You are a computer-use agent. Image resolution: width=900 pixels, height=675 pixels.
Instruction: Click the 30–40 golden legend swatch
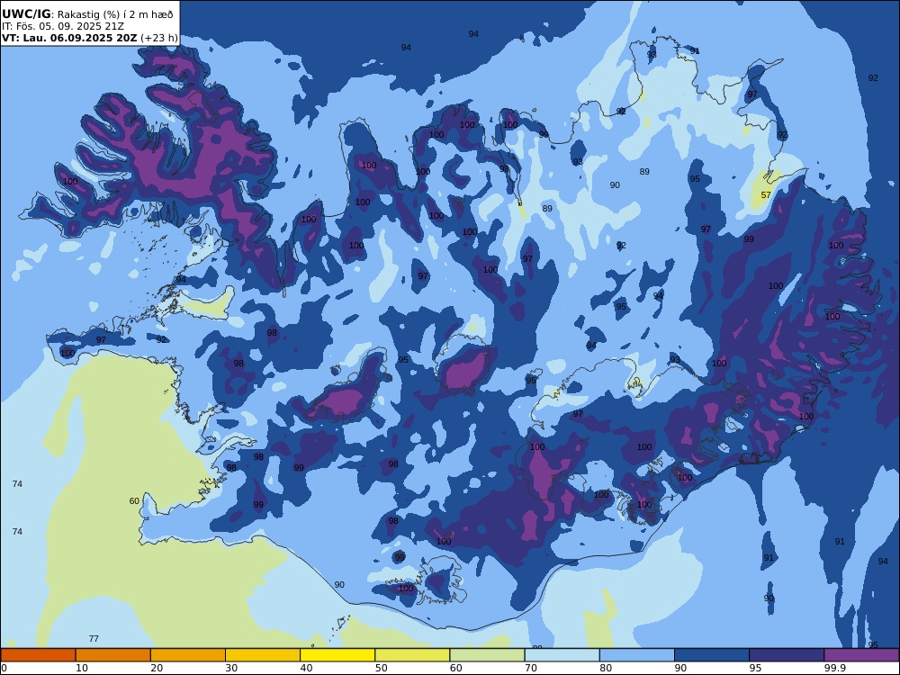263,655
